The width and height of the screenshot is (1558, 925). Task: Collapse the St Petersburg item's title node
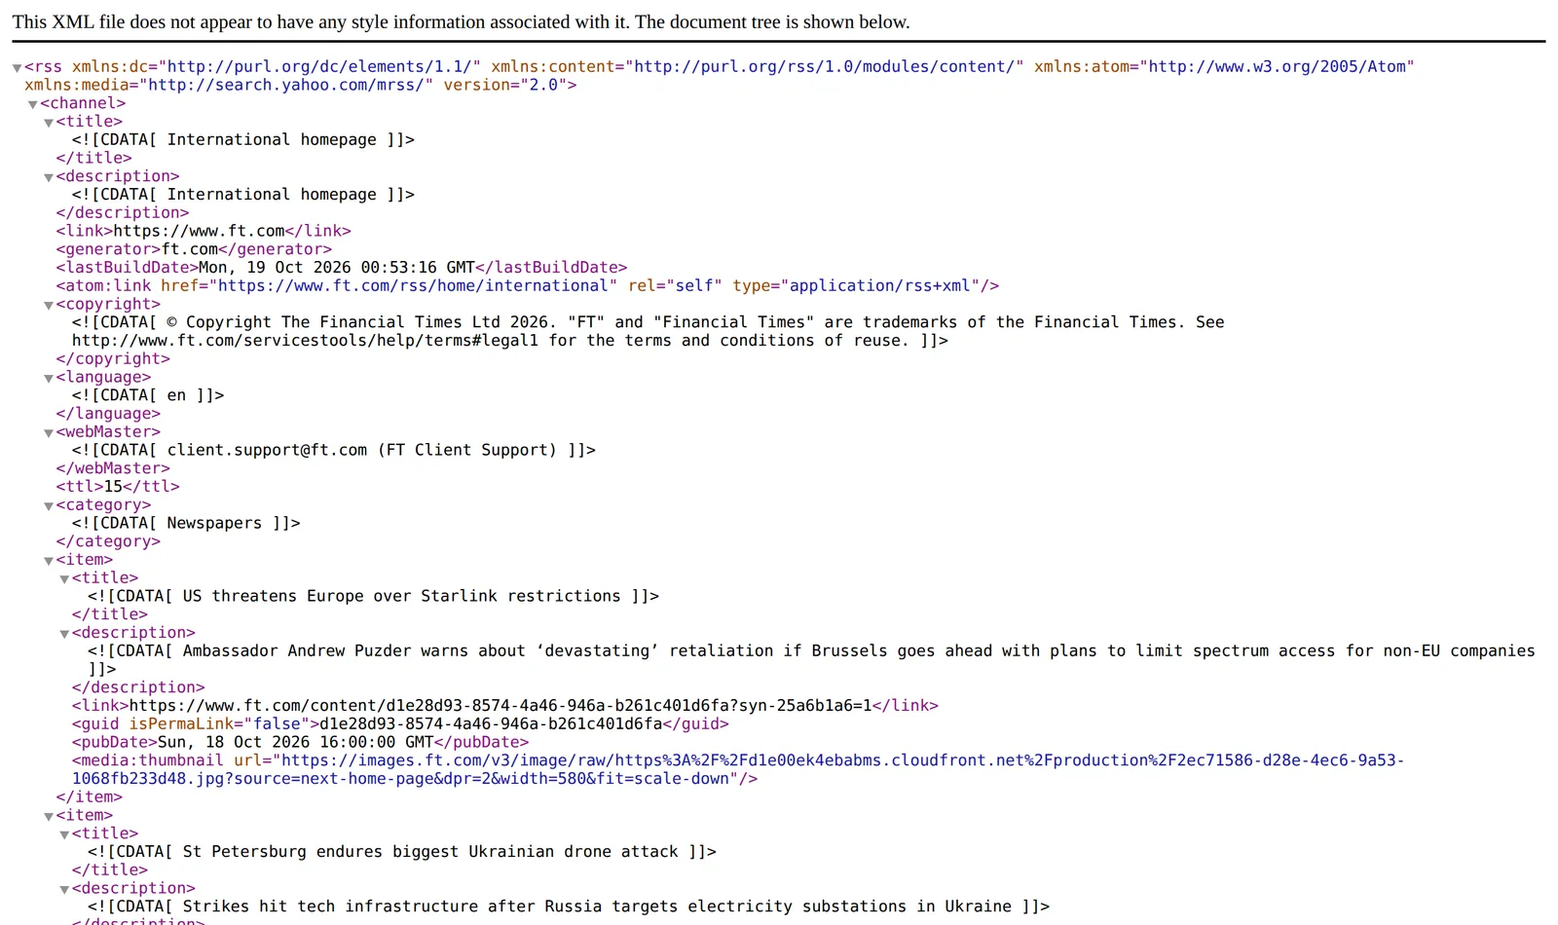[x=63, y=834]
